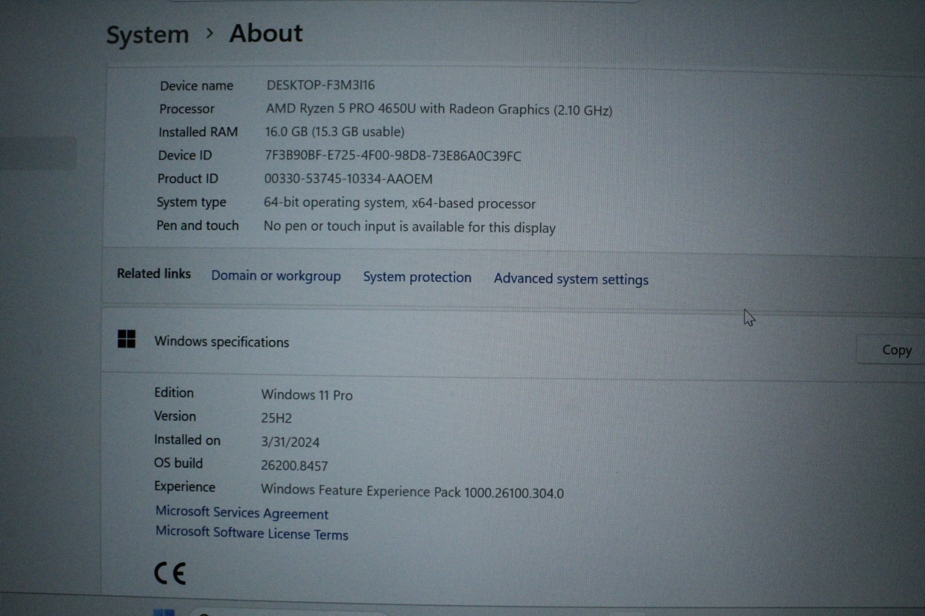925x616 pixels.
Task: Click the Related links label
Action: click(x=154, y=273)
